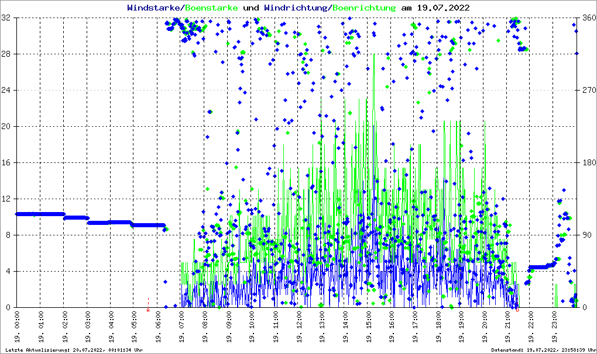The width and height of the screenshot is (597, 354).
Task: Click the '360' value on right axis
Action: point(589,18)
